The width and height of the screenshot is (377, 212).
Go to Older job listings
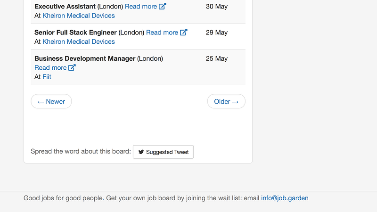pos(226,101)
